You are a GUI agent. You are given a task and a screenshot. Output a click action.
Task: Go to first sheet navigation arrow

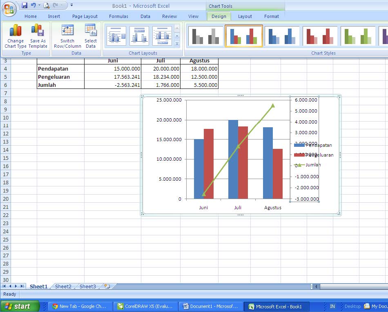click(x=4, y=286)
